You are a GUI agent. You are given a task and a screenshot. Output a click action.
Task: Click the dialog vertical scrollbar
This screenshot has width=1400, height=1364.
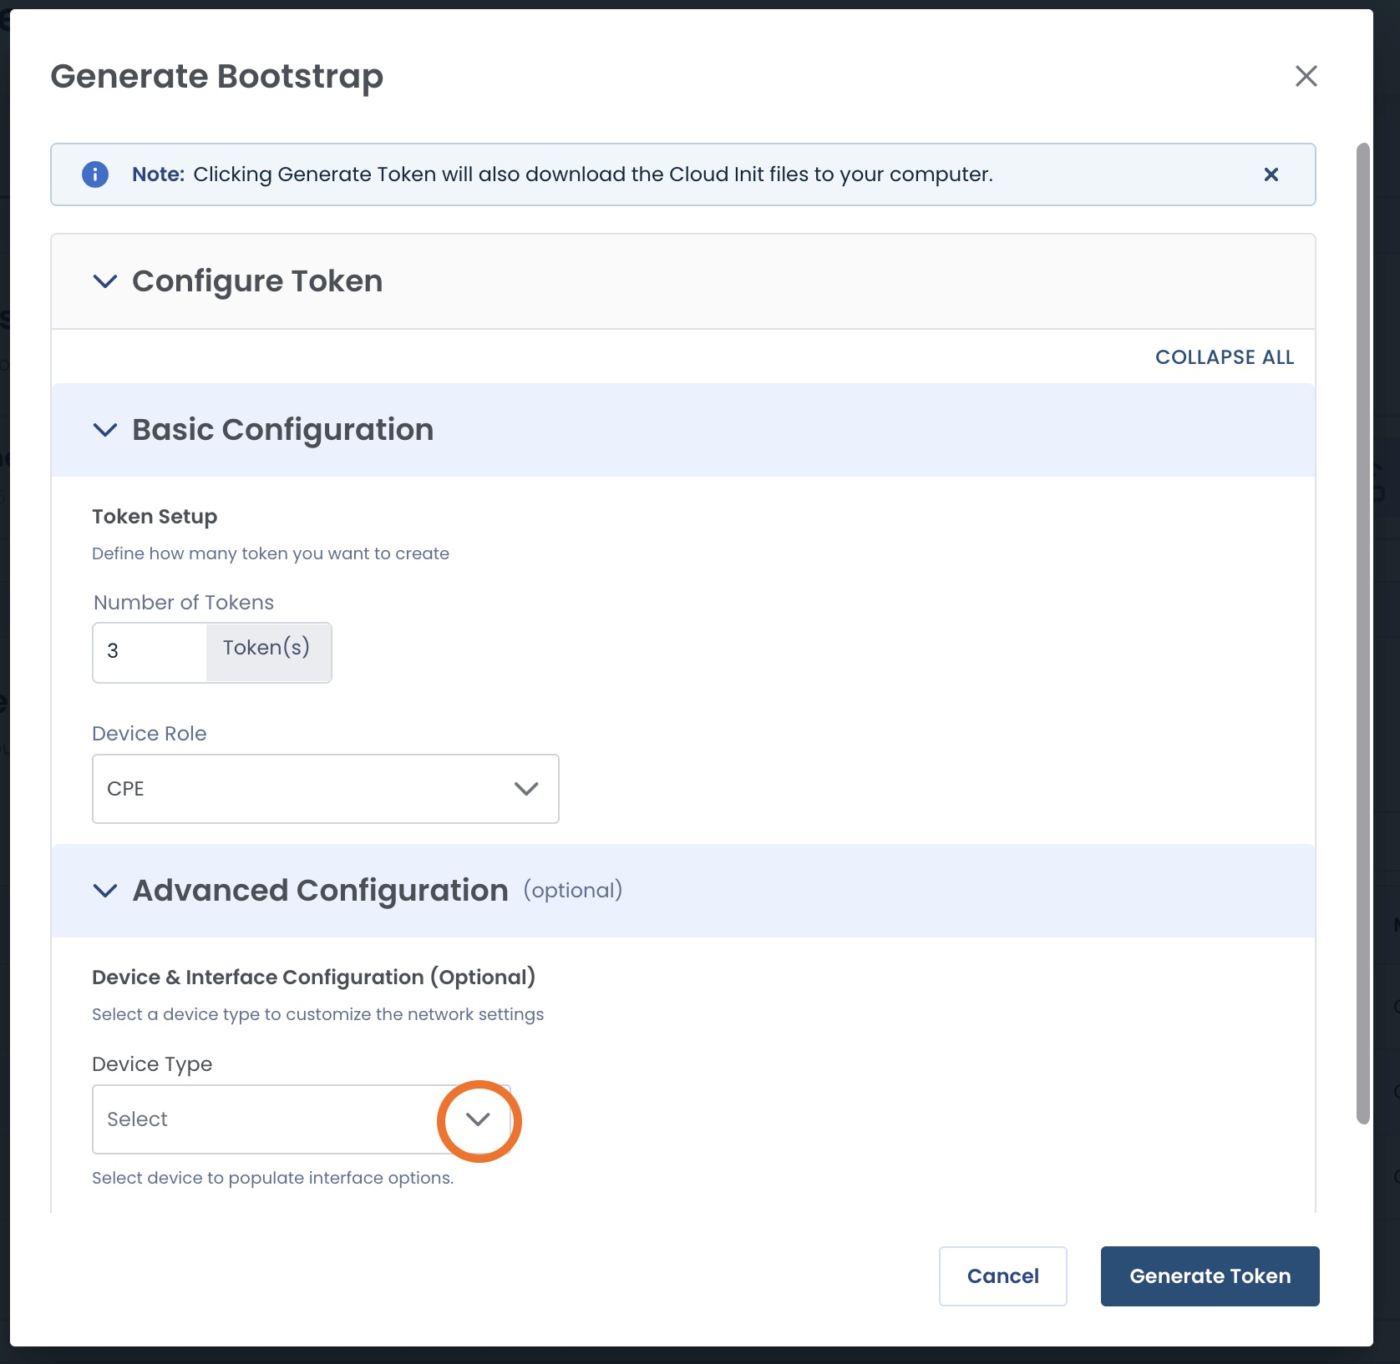click(1363, 634)
